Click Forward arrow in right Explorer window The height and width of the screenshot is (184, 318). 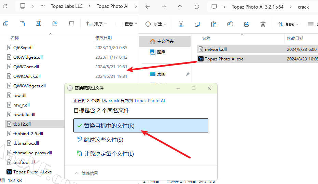point(164,7)
